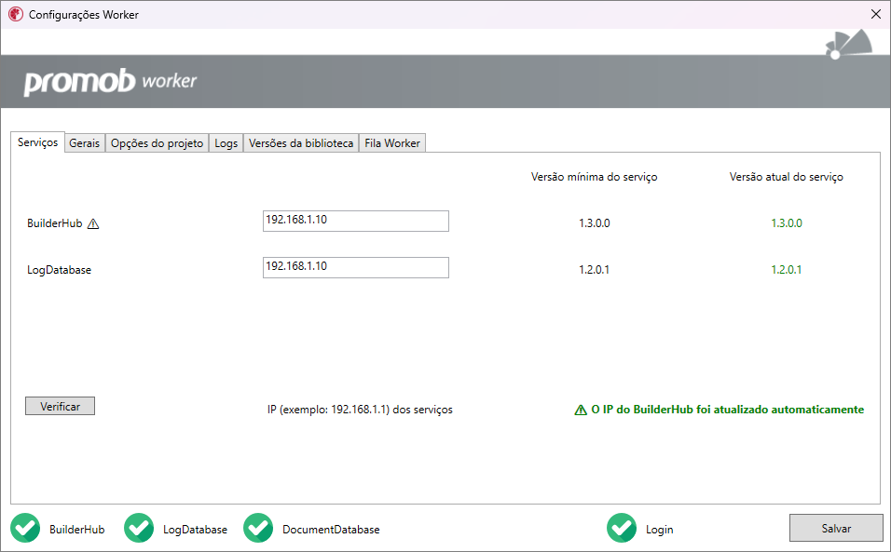Image resolution: width=891 pixels, height=552 pixels.
Task: Click the LogDatabase service row label
Action: [59, 270]
